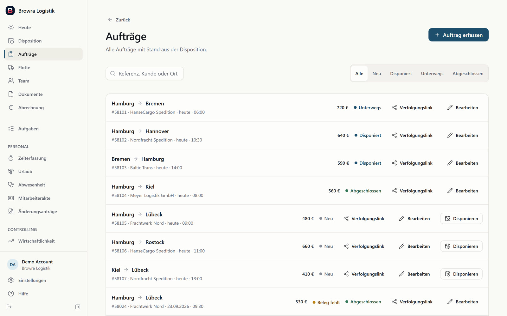Click the Wirtschaftlichkeit trend chart icon
Screen dimensions: 507x316
11,241
